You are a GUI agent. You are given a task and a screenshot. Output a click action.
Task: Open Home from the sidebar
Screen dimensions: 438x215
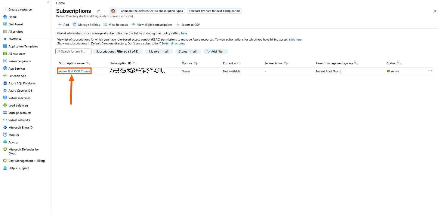point(12,17)
